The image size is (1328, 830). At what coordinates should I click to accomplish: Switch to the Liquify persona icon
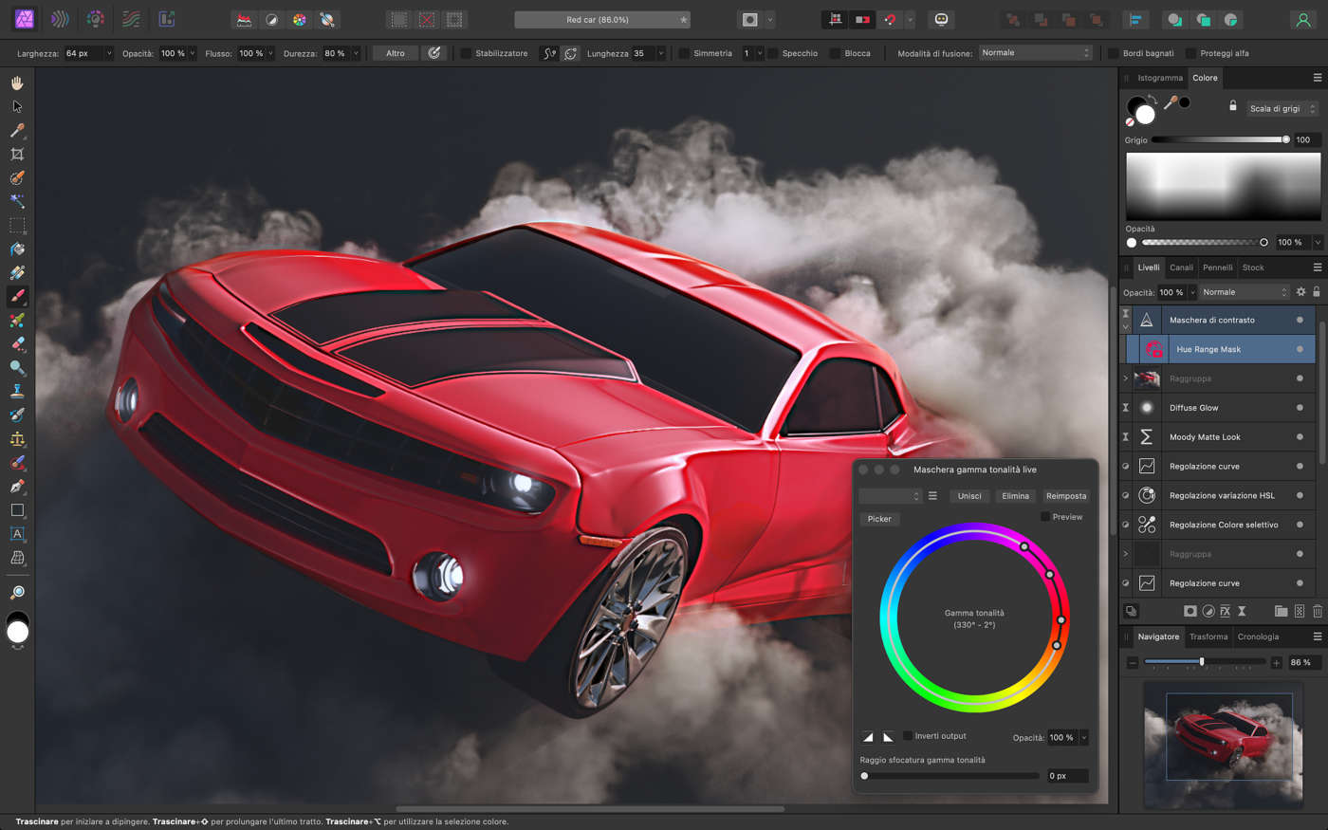(x=59, y=19)
